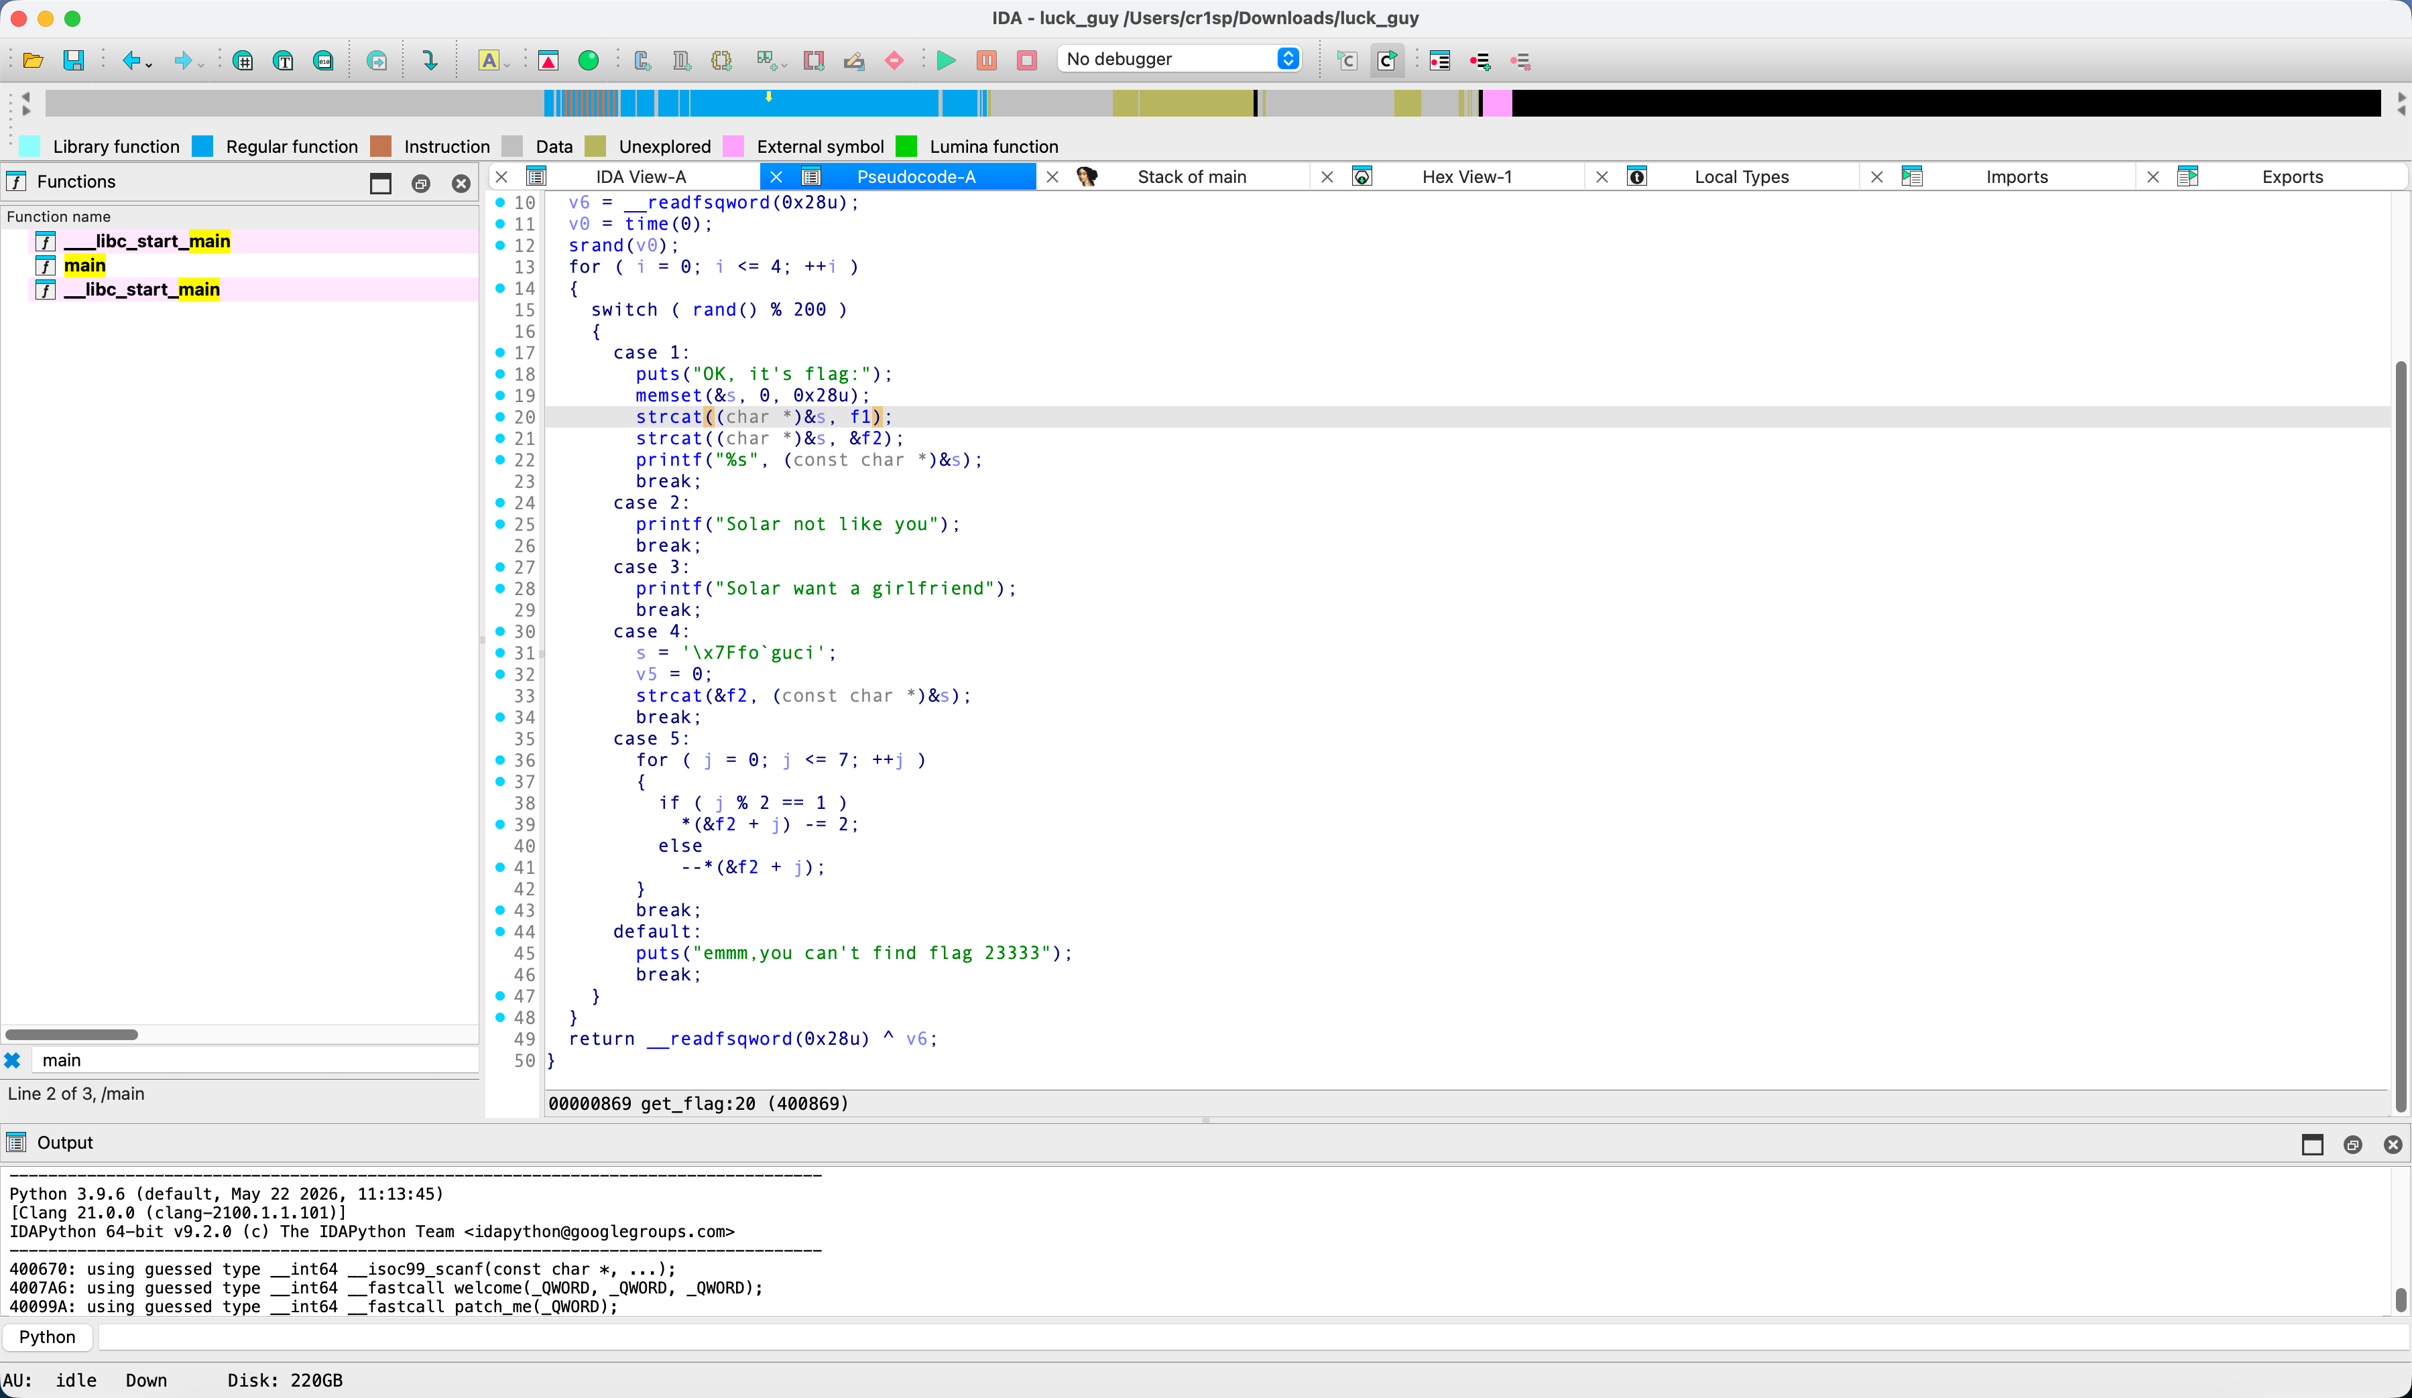2412x1398 pixels.
Task: Click the function filter input containing 'main'
Action: tap(255, 1060)
